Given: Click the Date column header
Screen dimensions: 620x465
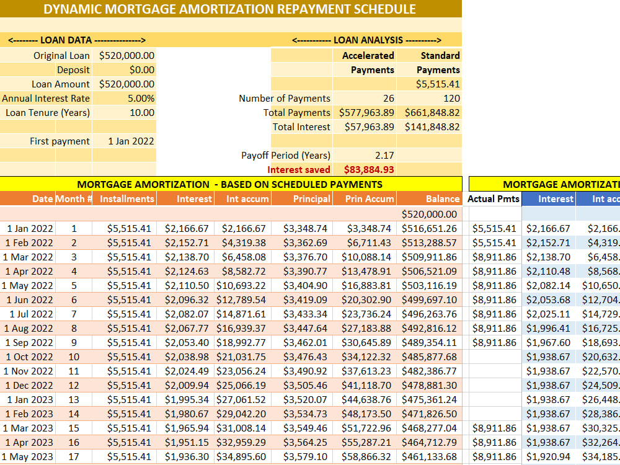Looking at the screenshot, I should tap(27, 198).
